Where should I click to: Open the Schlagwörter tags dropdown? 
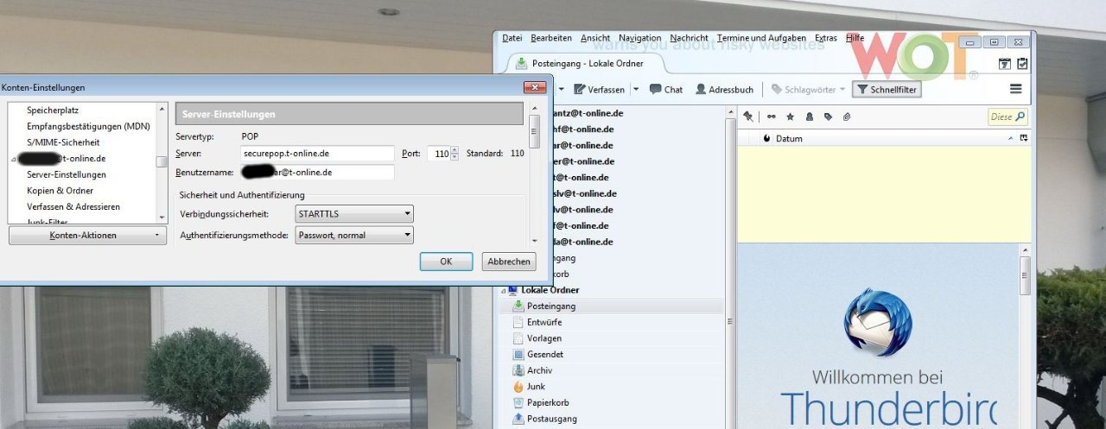point(809,89)
